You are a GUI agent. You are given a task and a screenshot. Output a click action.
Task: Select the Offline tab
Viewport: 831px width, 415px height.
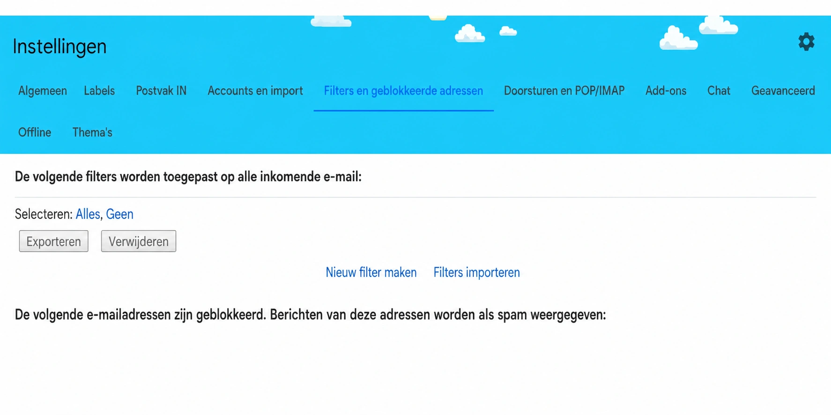[x=35, y=132]
